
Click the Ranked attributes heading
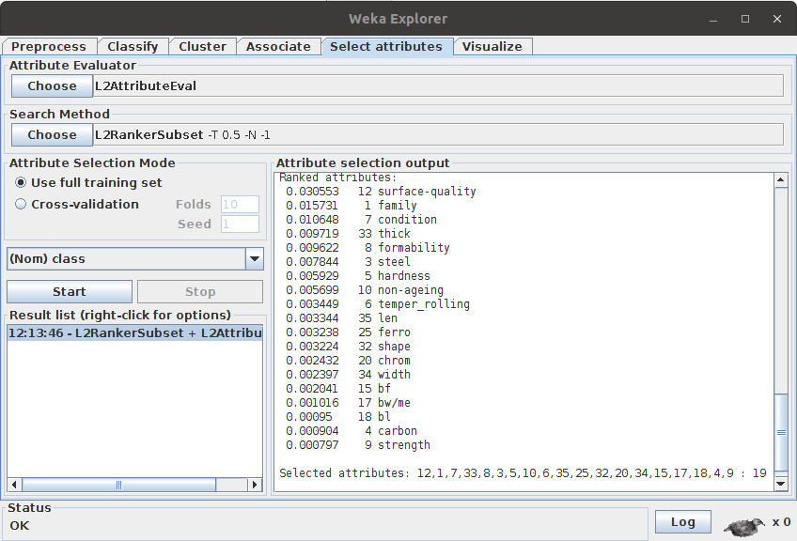[338, 178]
